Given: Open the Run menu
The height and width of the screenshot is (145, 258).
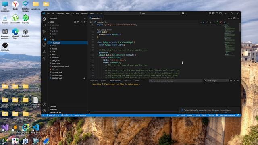Looking at the screenshot, I should (77, 13).
